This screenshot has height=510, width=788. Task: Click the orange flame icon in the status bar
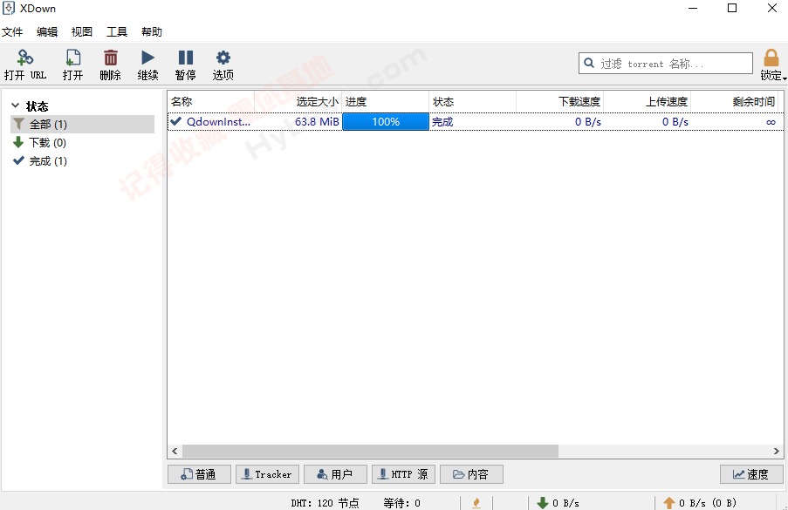click(x=476, y=503)
